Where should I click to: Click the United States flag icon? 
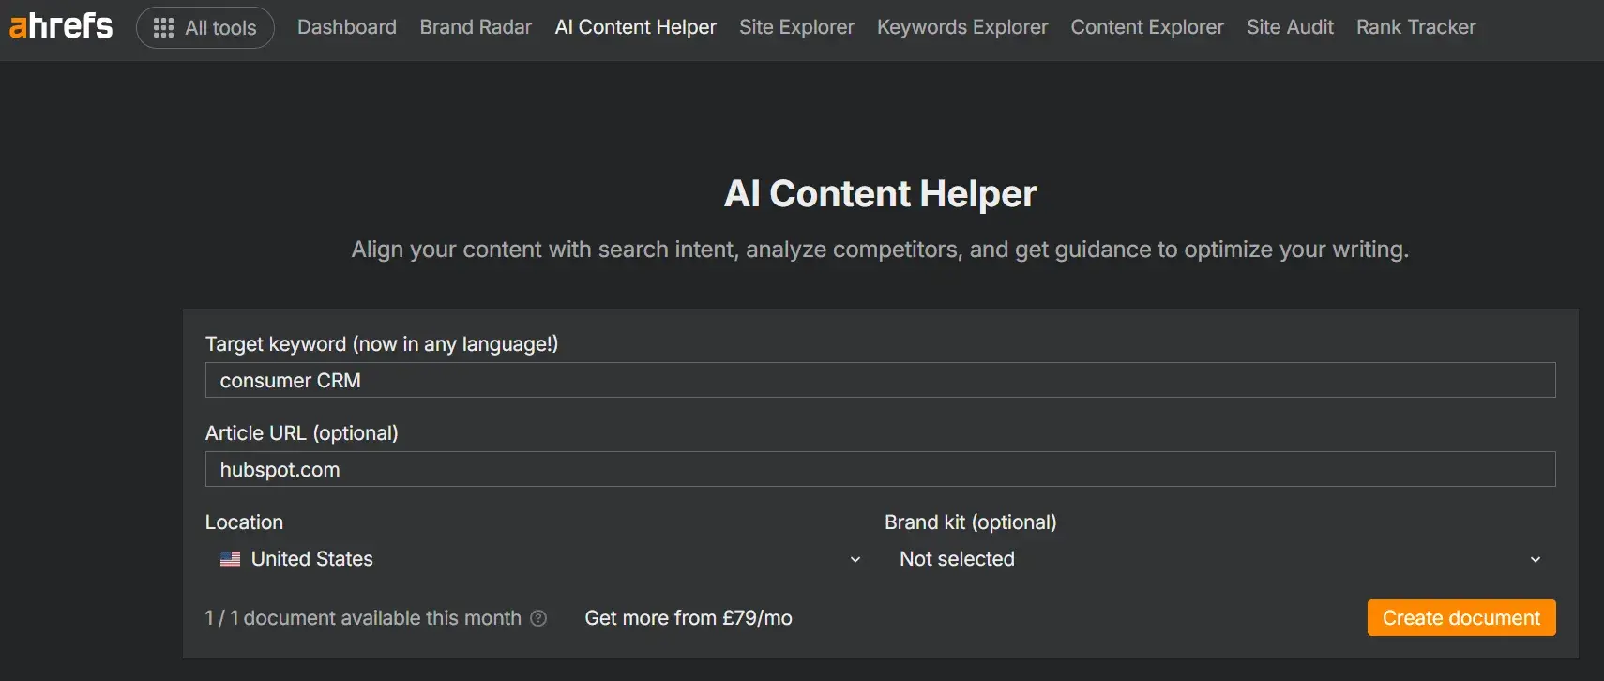(x=230, y=559)
